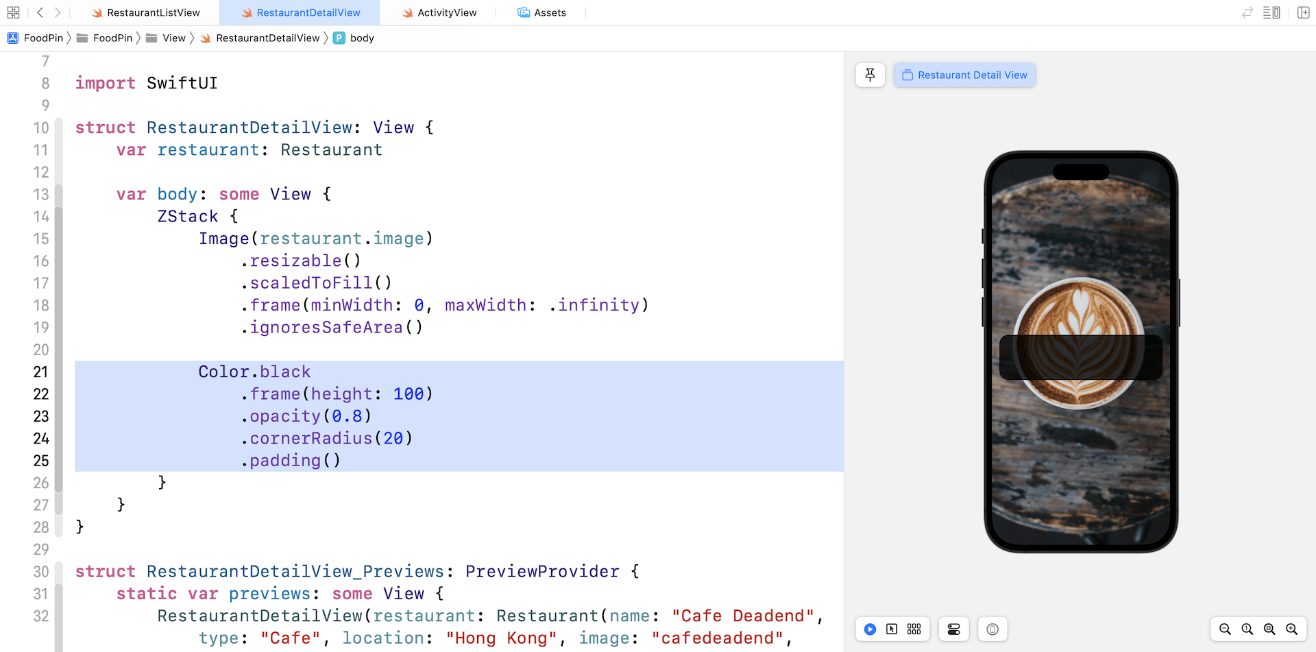Add a new editor pane on right
Viewport: 1316px width, 652px height.
(x=1303, y=12)
